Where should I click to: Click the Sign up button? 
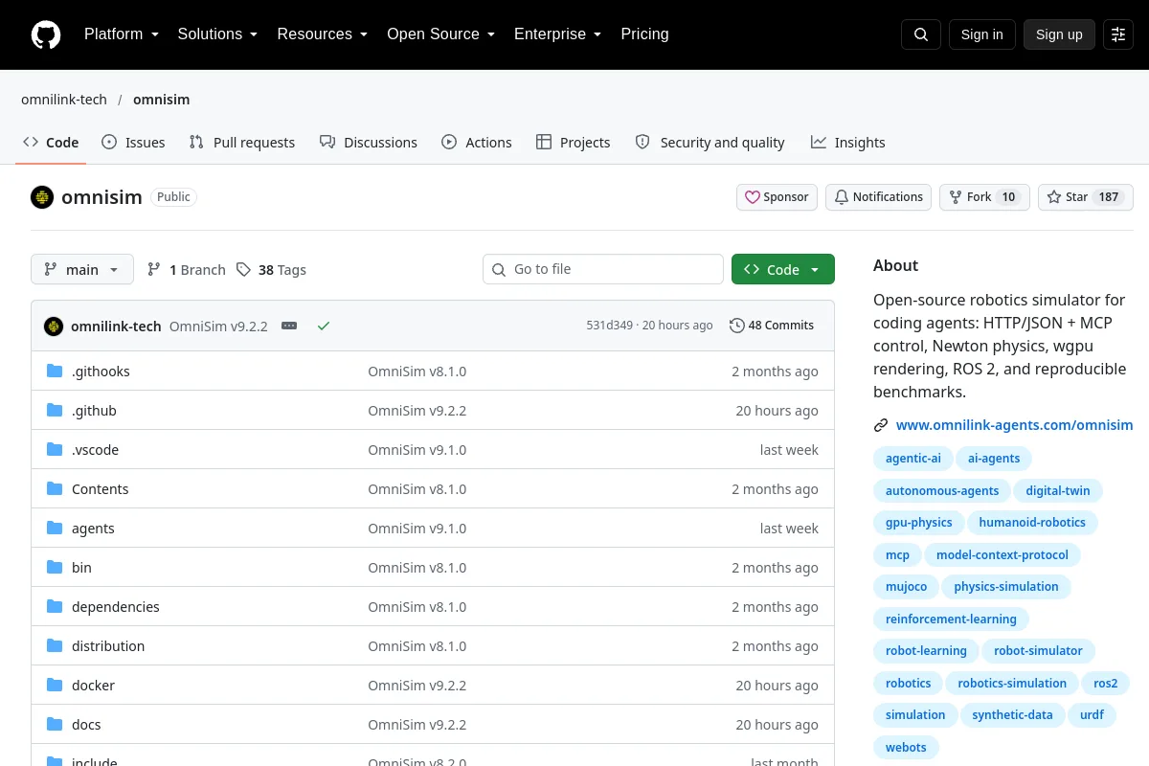1059,34
